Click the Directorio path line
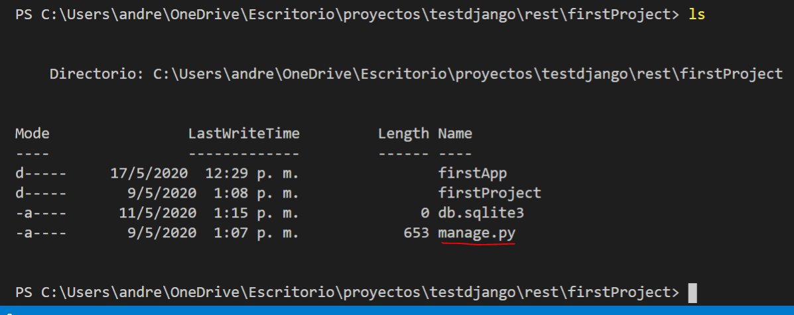794x315 pixels. tap(417, 74)
